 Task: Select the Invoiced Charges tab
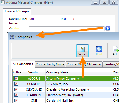(17, 11)
